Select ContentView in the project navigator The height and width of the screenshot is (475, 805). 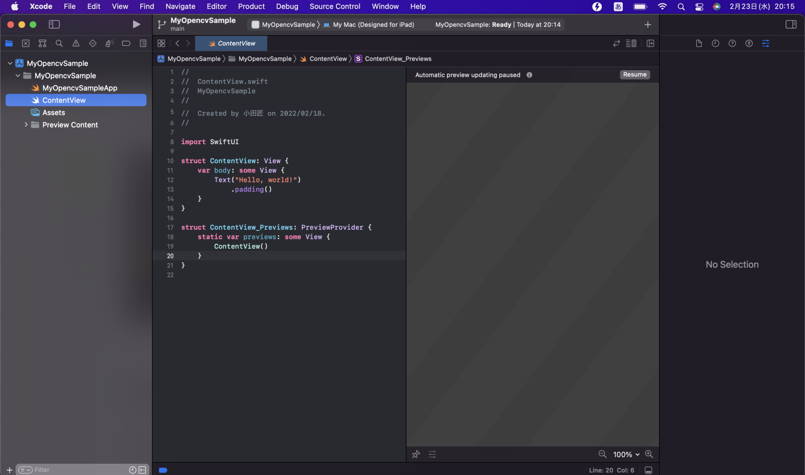(x=63, y=100)
